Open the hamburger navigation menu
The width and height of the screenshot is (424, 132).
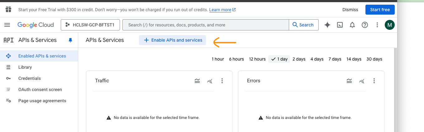[7, 25]
